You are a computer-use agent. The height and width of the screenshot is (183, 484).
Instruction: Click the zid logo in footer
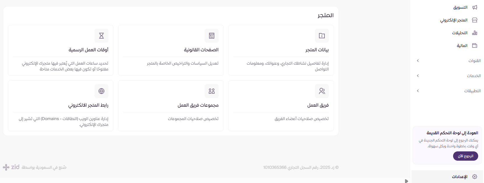tap(11, 167)
